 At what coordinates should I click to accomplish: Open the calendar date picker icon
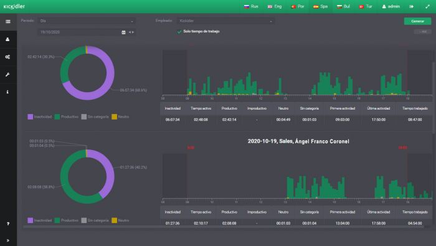(x=123, y=32)
